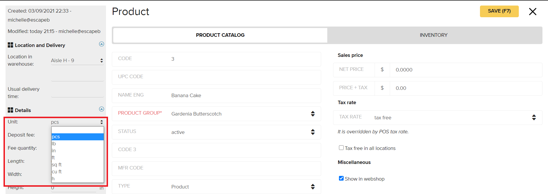Select lb from the unit list
Screen dimensions: 548x194
[78, 144]
